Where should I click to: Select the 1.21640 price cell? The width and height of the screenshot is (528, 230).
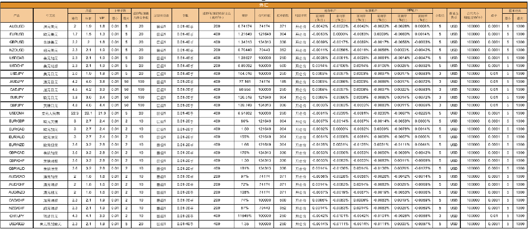[244, 33]
